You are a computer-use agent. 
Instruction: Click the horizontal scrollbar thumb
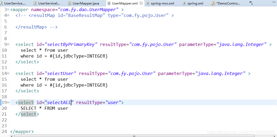click(134, 136)
